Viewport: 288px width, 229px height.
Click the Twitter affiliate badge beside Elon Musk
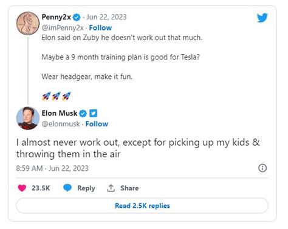pyautogui.click(x=94, y=114)
